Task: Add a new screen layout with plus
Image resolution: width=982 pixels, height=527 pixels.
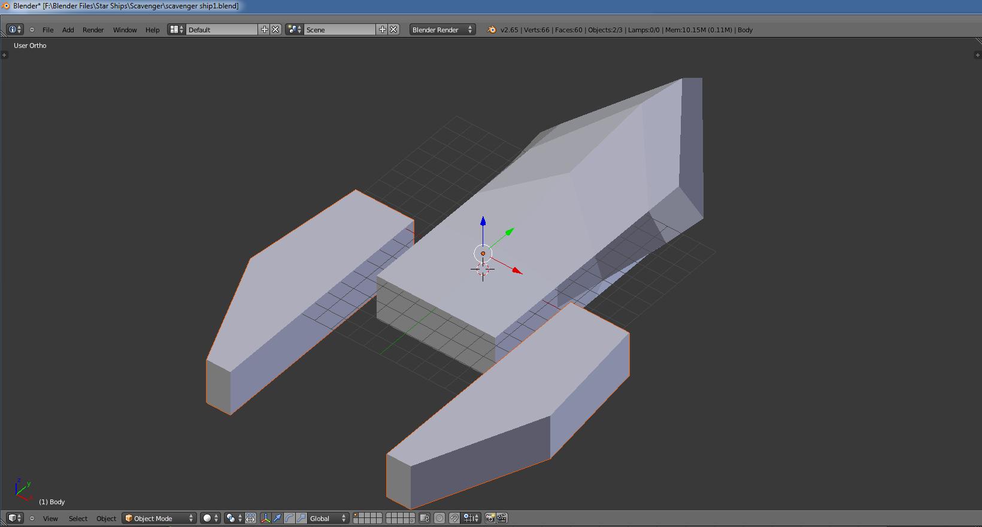Action: [264, 29]
